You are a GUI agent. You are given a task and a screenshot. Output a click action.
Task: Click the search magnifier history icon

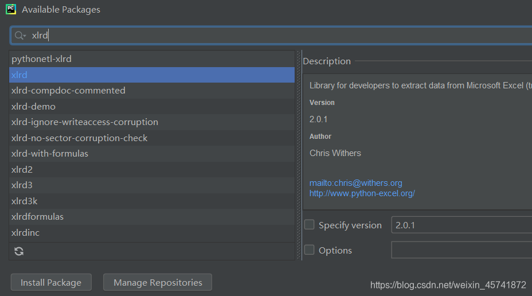[20, 36]
